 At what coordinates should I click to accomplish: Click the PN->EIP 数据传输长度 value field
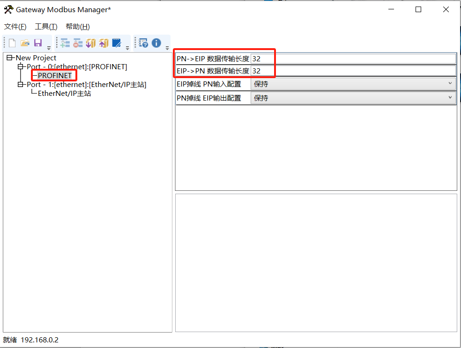click(x=353, y=58)
